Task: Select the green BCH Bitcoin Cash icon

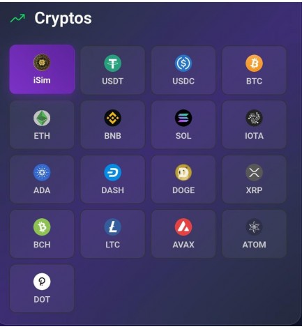Action: [x=42, y=227]
